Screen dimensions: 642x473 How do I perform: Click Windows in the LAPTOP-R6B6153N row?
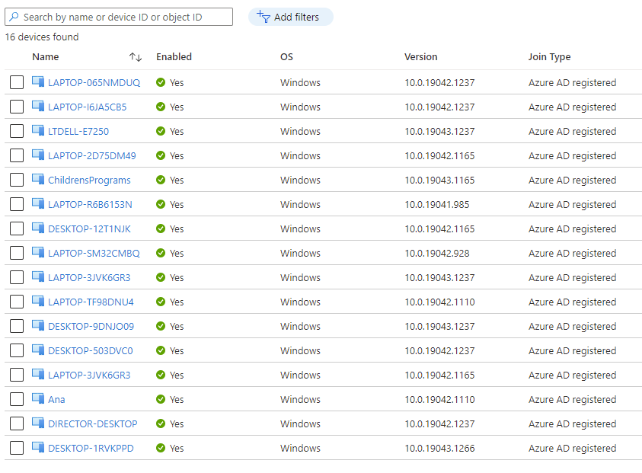300,204
